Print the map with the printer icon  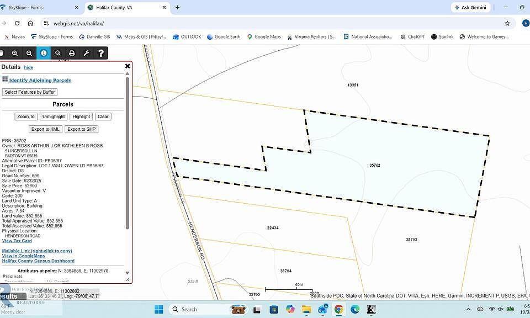pos(72,53)
